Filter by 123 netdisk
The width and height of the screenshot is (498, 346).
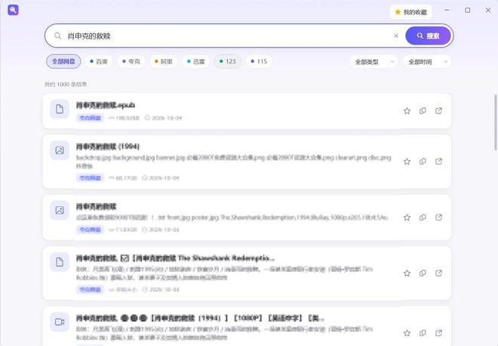227,61
